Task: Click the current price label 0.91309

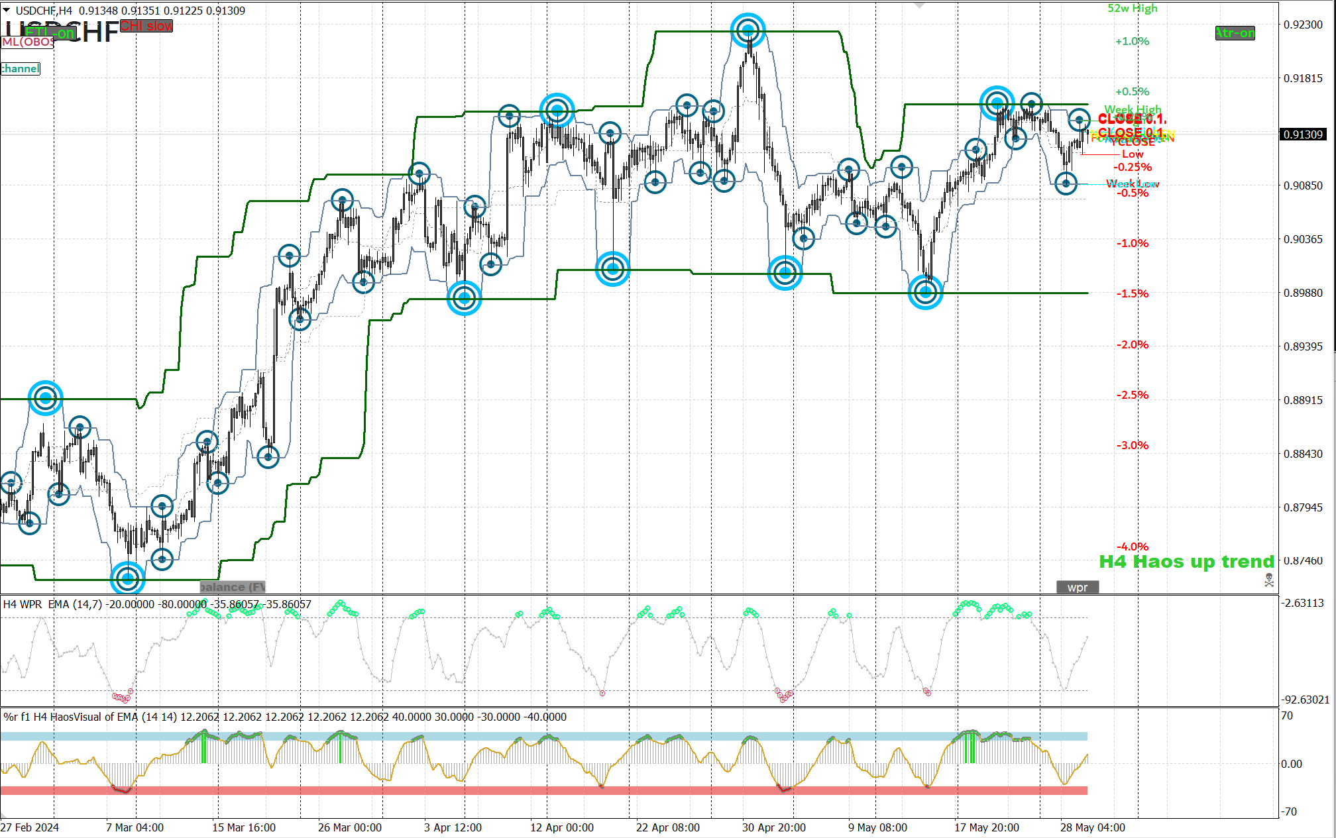Action: click(1302, 134)
